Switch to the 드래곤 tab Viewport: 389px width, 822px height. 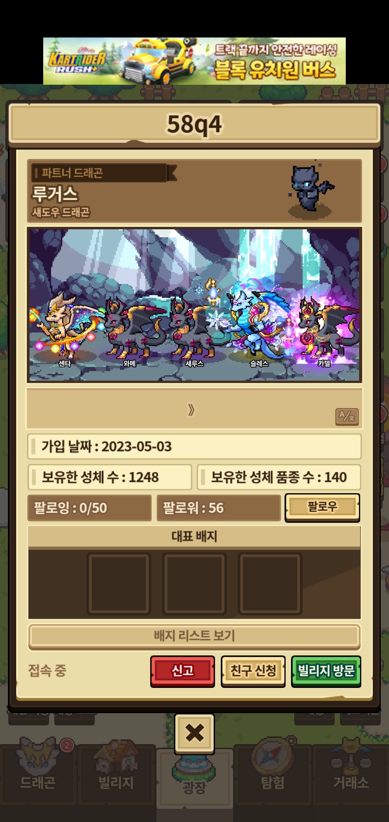(x=38, y=771)
